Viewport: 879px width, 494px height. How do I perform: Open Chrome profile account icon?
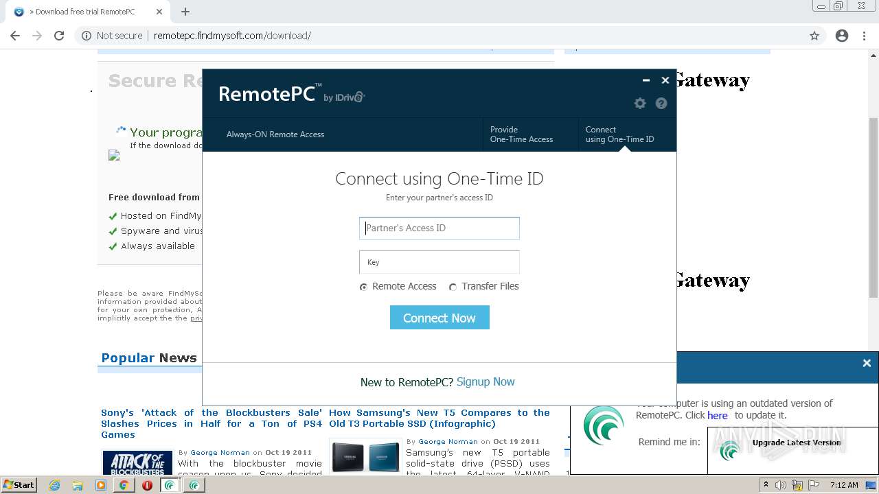[842, 36]
